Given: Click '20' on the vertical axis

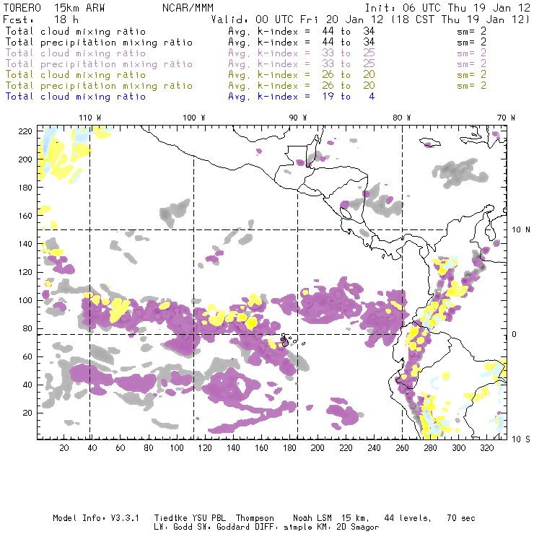Looking at the screenshot, I should pos(28,413).
